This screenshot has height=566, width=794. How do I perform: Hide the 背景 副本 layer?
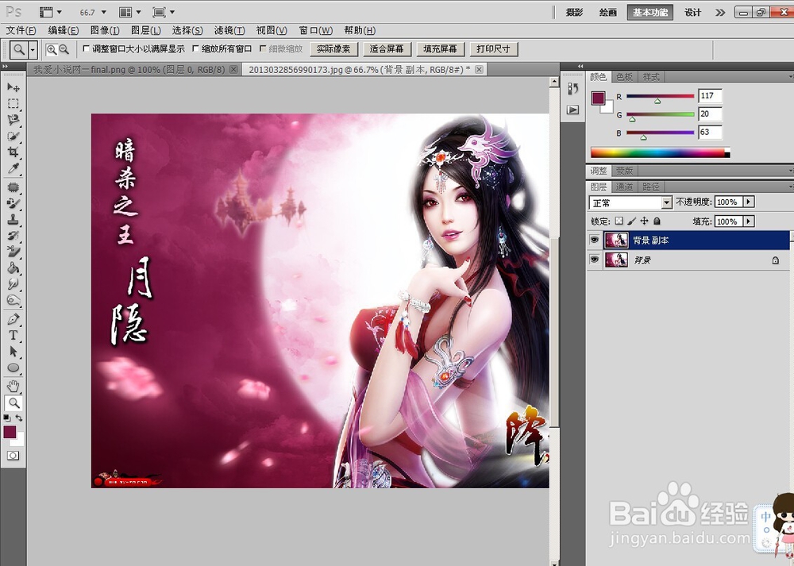pyautogui.click(x=595, y=240)
